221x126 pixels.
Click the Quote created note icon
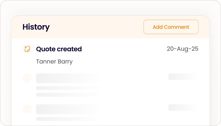click(x=27, y=49)
